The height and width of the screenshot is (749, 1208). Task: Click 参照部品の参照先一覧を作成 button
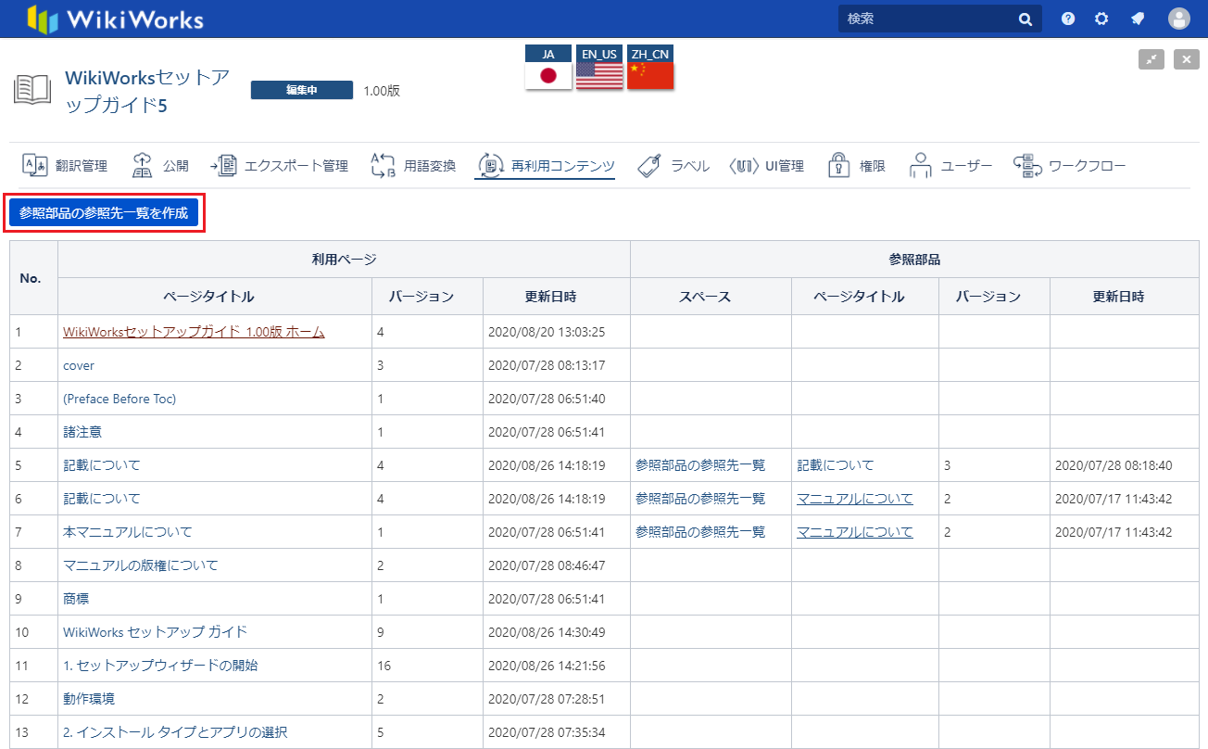pos(104,213)
